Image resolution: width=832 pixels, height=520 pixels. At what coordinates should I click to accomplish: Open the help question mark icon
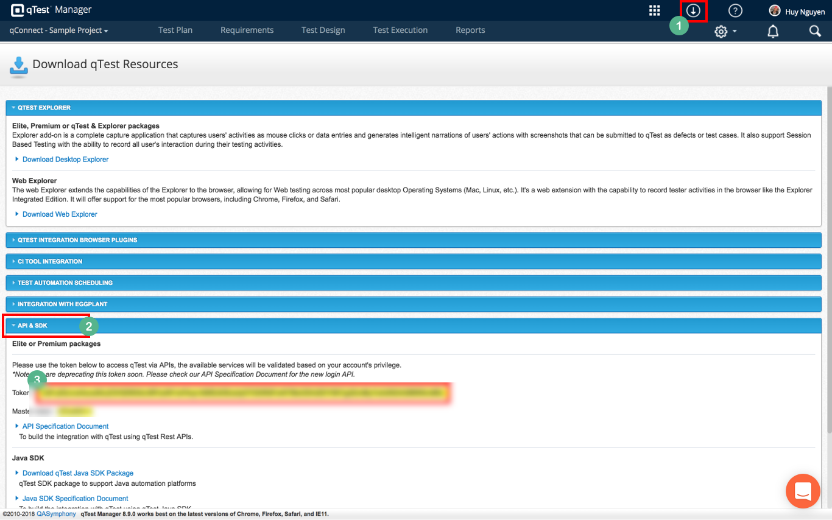[735, 10]
